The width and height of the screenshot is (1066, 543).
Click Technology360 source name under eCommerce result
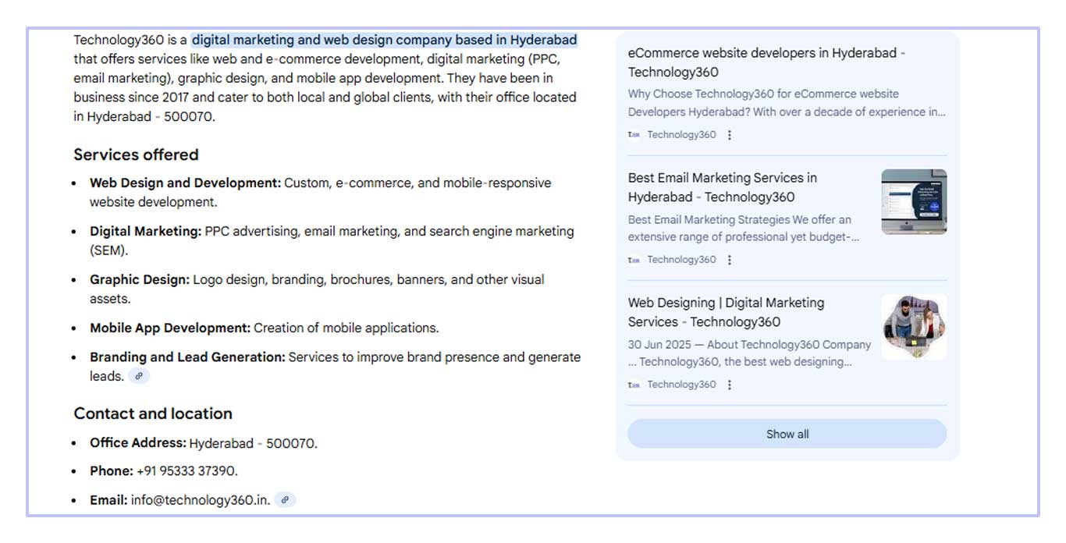[680, 135]
